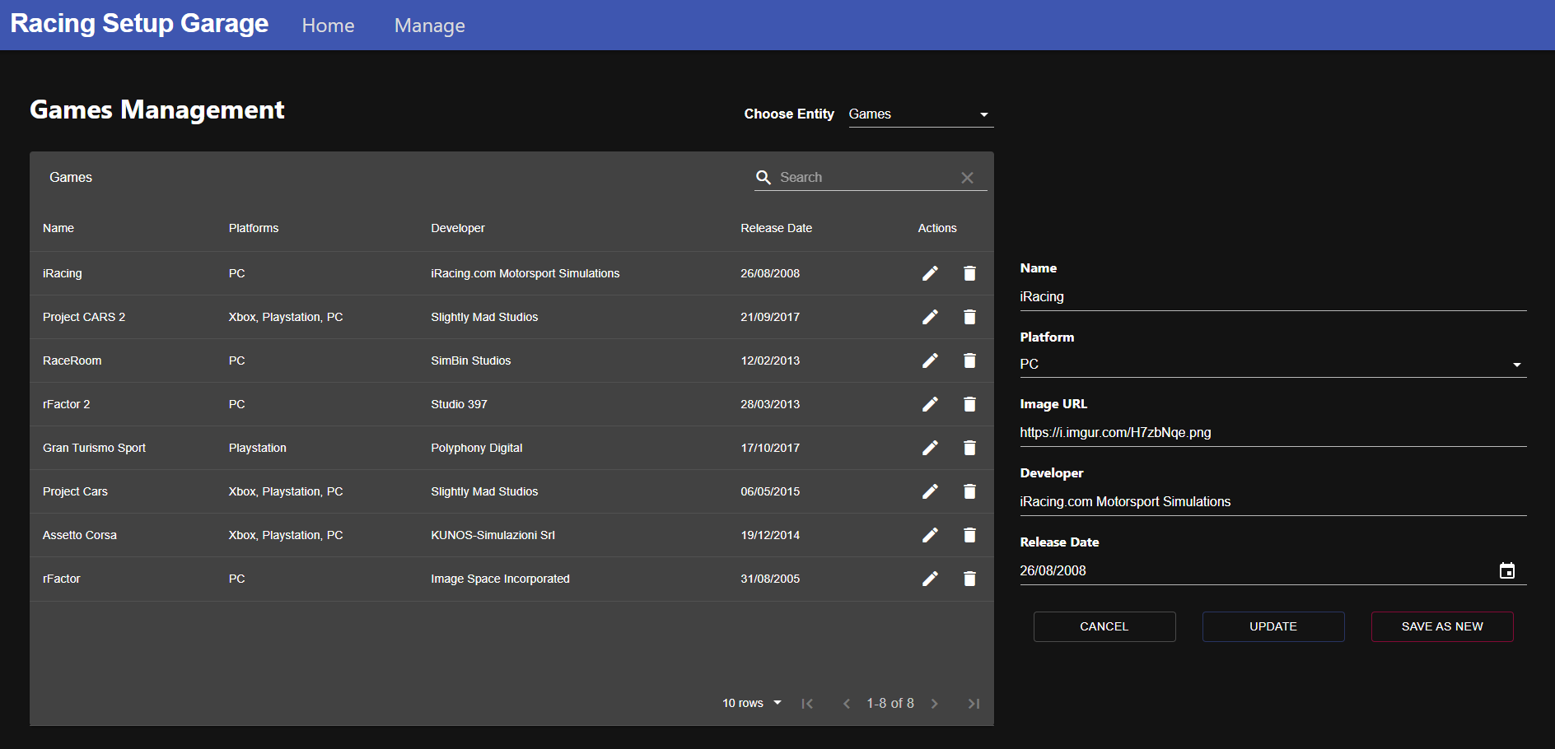Open the Platform dropdown
This screenshot has height=749, width=1555.
point(1272,364)
